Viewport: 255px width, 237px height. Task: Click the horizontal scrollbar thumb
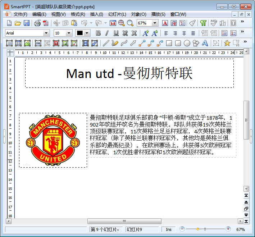tap(124, 221)
